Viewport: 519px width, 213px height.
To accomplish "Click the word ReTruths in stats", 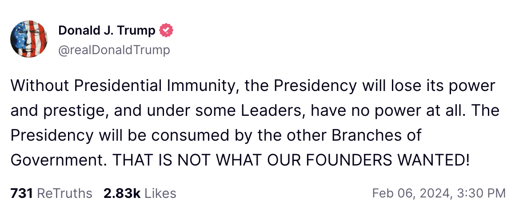I will click(64, 193).
